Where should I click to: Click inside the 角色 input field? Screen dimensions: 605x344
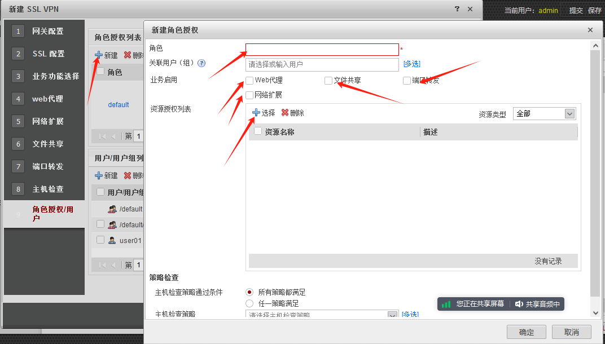tap(322, 49)
